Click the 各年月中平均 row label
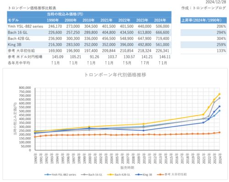This screenshot has width=229, height=182. 19,63
